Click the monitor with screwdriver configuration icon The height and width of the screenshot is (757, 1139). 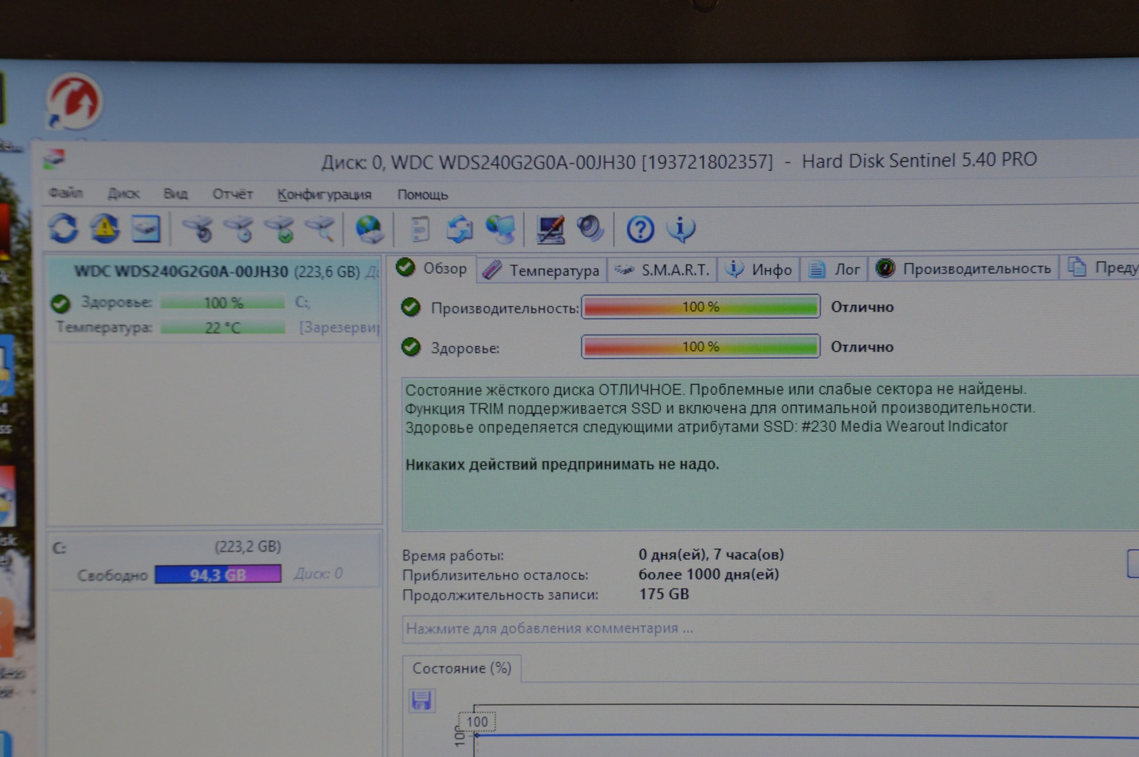pyautogui.click(x=551, y=229)
